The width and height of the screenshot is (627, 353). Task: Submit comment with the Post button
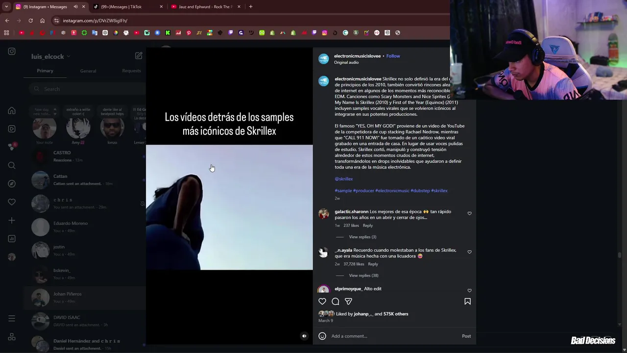pos(466,336)
